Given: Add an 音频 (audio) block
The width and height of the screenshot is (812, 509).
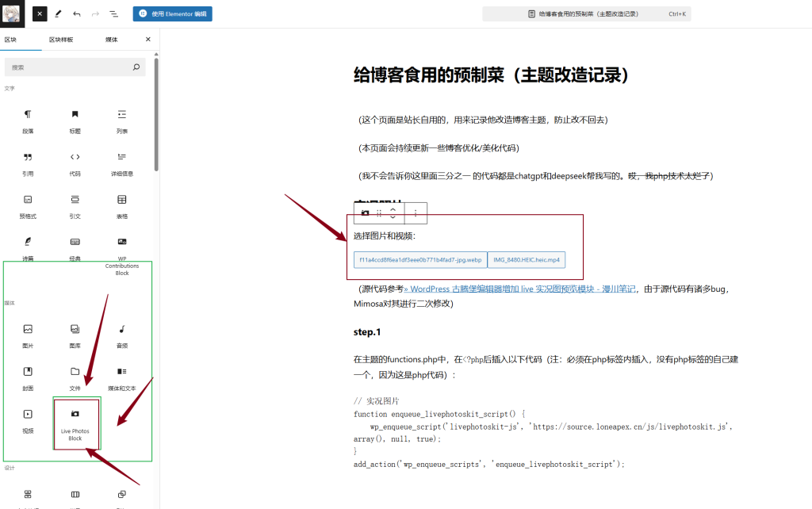Looking at the screenshot, I should 121,335.
